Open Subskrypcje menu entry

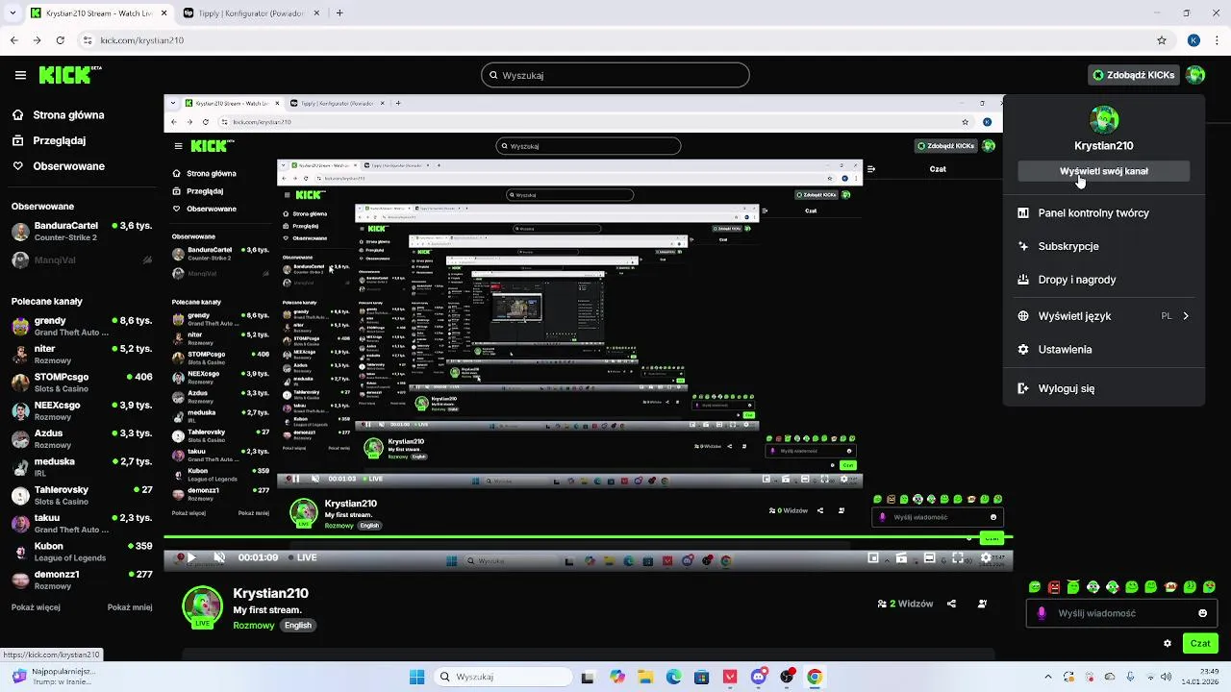click(x=1104, y=246)
